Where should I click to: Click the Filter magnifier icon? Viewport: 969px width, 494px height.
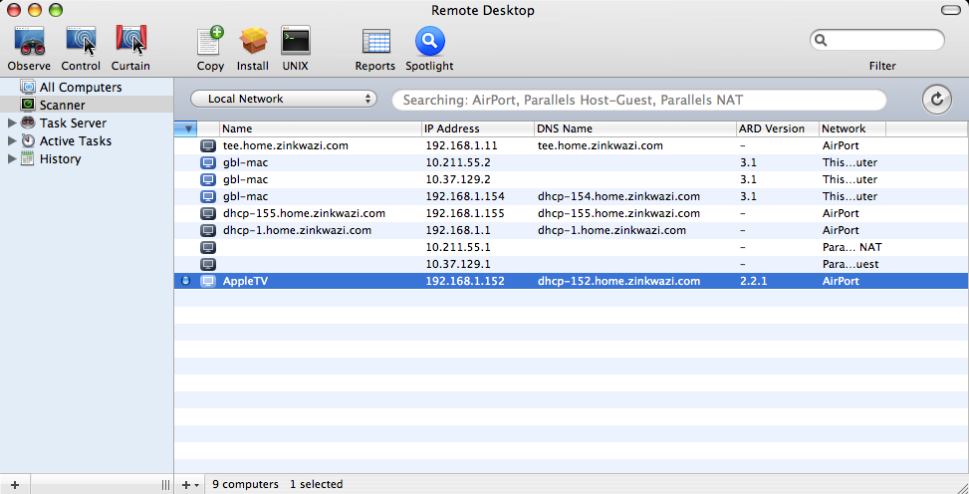coord(821,40)
